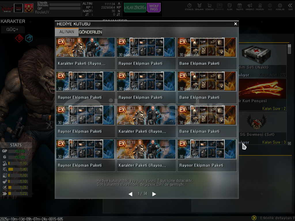
Task: Select Bane Ekipman Paketi gift in first row
Action: [207, 54]
